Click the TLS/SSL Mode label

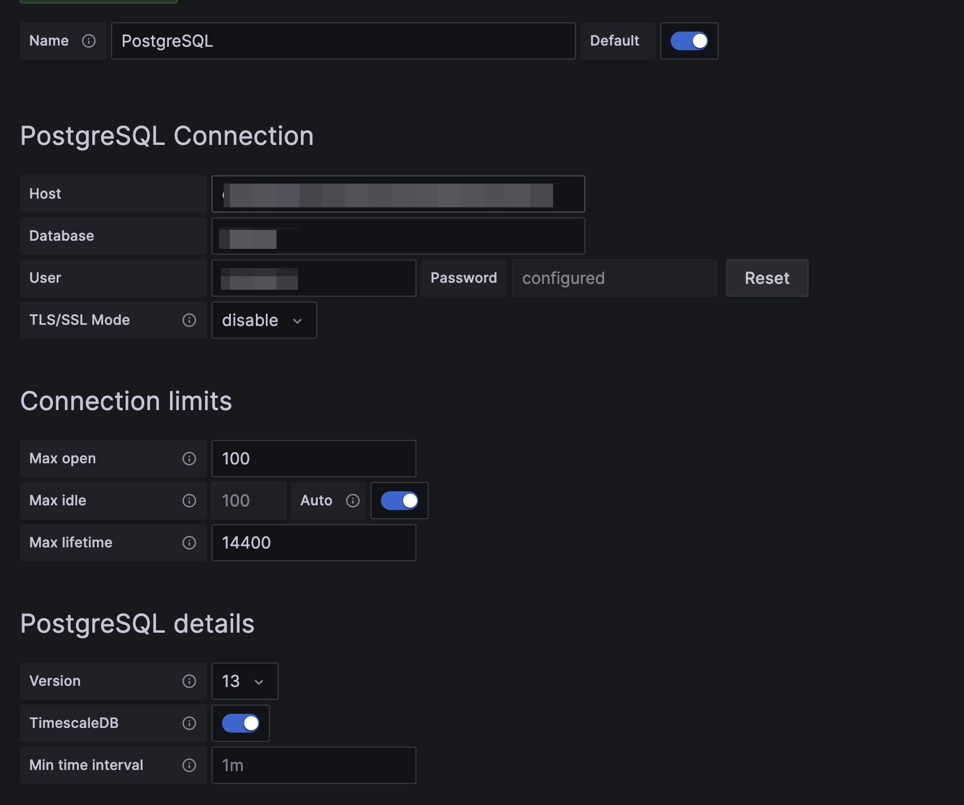80,320
